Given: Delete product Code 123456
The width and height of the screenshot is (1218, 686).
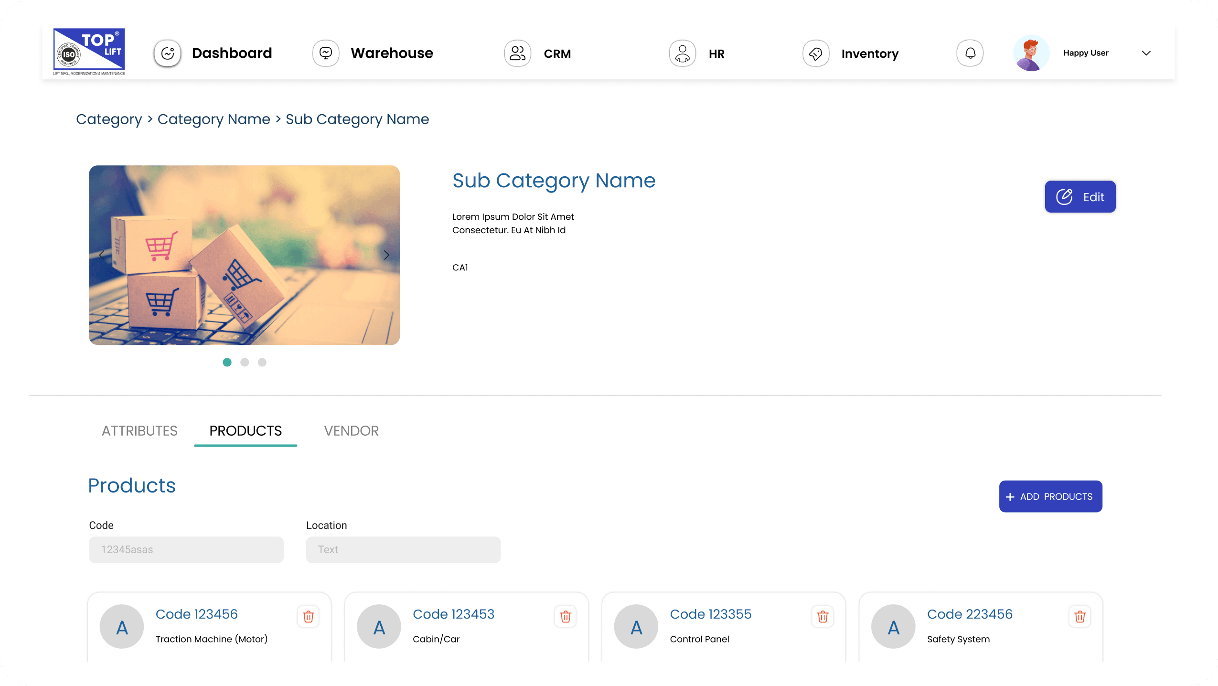Looking at the screenshot, I should 308,616.
